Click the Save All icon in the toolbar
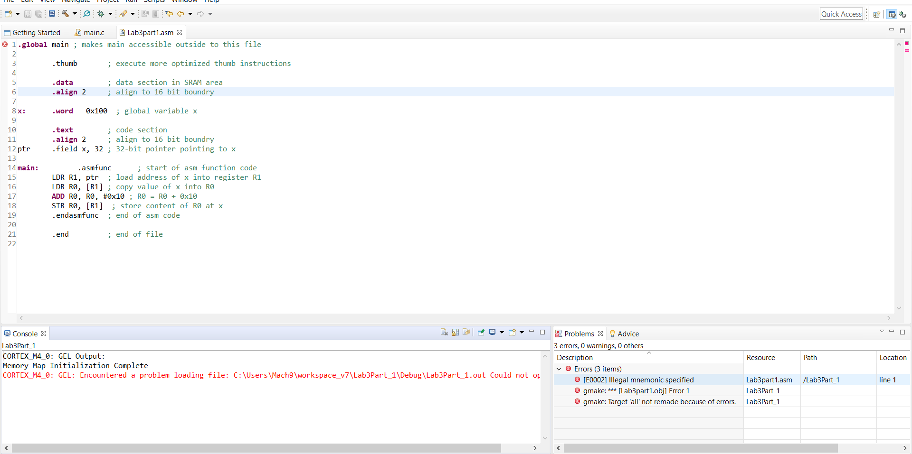 [39, 14]
